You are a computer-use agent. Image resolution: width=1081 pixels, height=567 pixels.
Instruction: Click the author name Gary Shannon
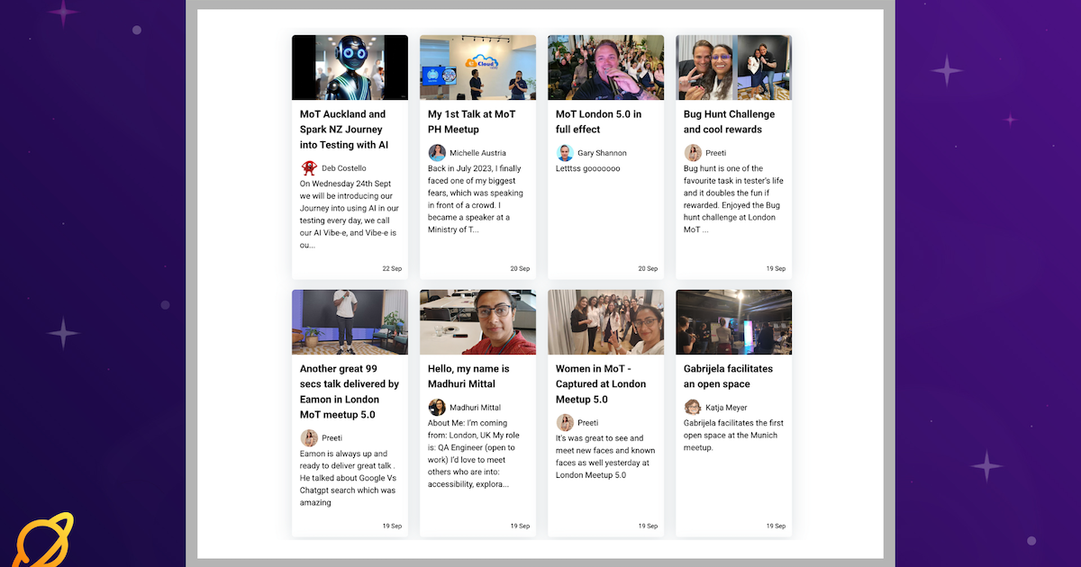602,153
